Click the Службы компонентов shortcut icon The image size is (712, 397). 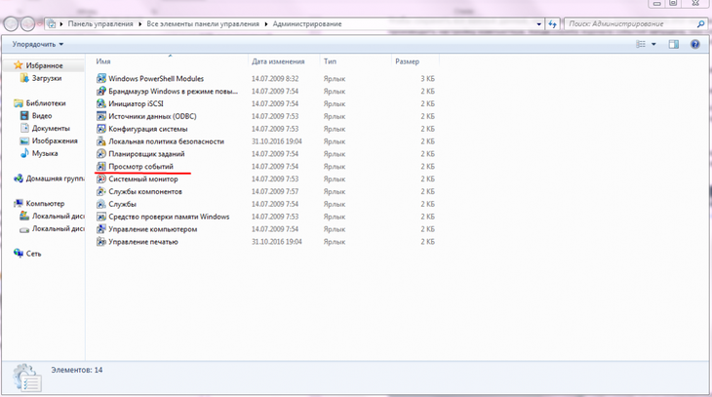click(101, 192)
